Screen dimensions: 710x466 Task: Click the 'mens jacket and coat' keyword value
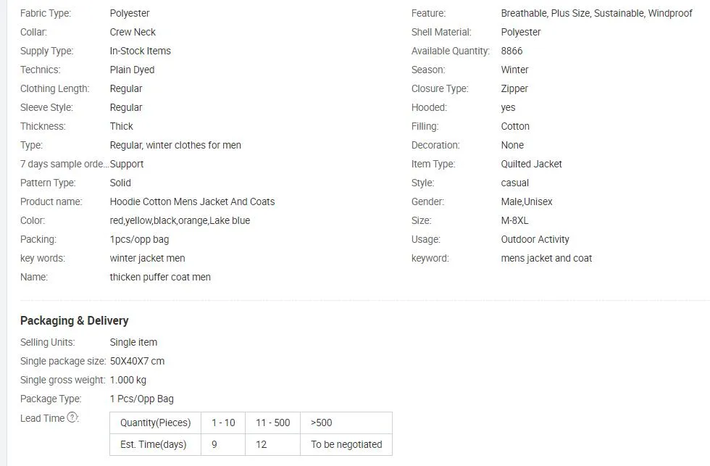(546, 258)
